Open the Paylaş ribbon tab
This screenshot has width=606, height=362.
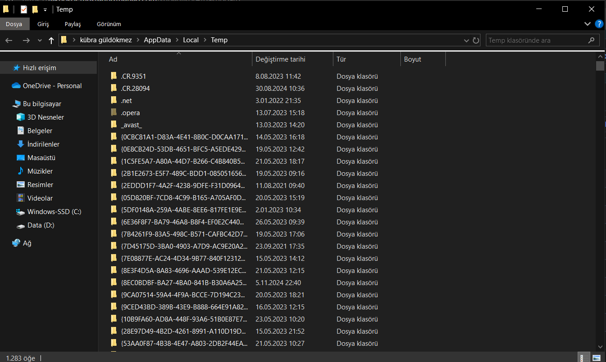coord(73,24)
